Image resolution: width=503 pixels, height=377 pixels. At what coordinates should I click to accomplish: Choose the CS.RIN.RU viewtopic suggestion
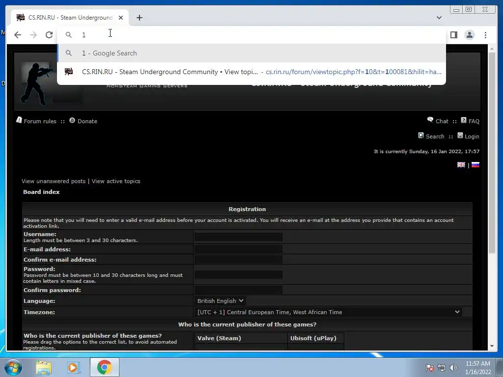tap(251, 72)
